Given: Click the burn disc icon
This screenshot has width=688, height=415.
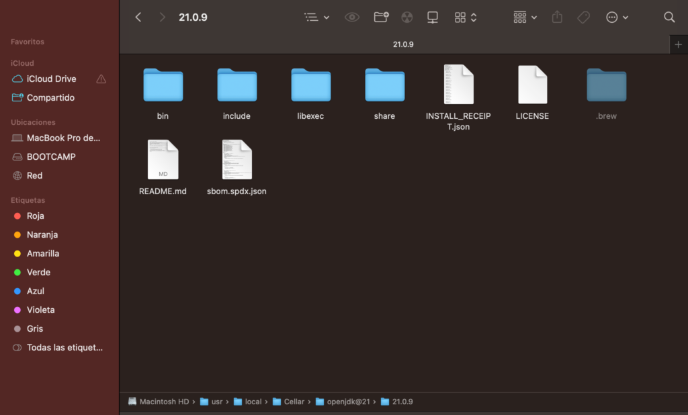Looking at the screenshot, I should (x=407, y=17).
